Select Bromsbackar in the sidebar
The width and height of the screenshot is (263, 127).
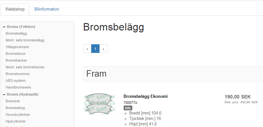coord(16,60)
